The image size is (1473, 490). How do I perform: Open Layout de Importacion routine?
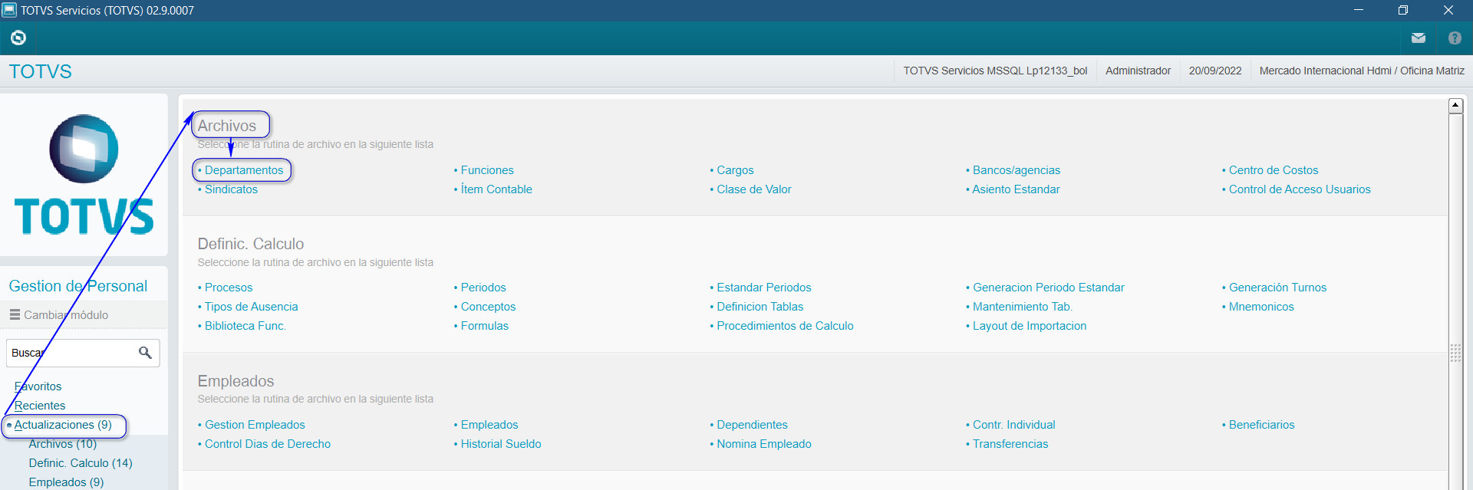[x=1030, y=326]
